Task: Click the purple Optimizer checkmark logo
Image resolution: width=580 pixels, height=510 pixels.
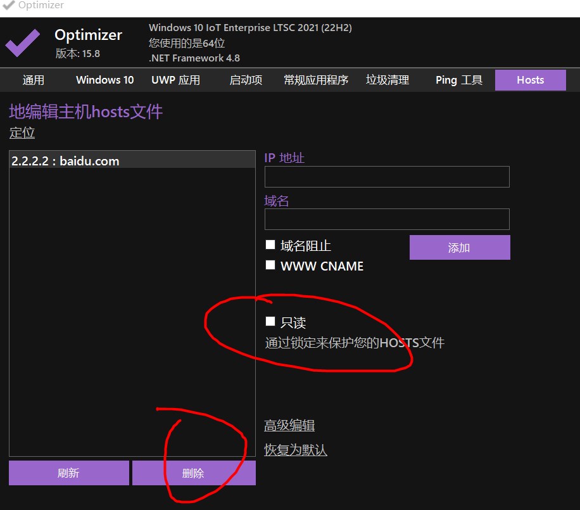Action: point(22,42)
